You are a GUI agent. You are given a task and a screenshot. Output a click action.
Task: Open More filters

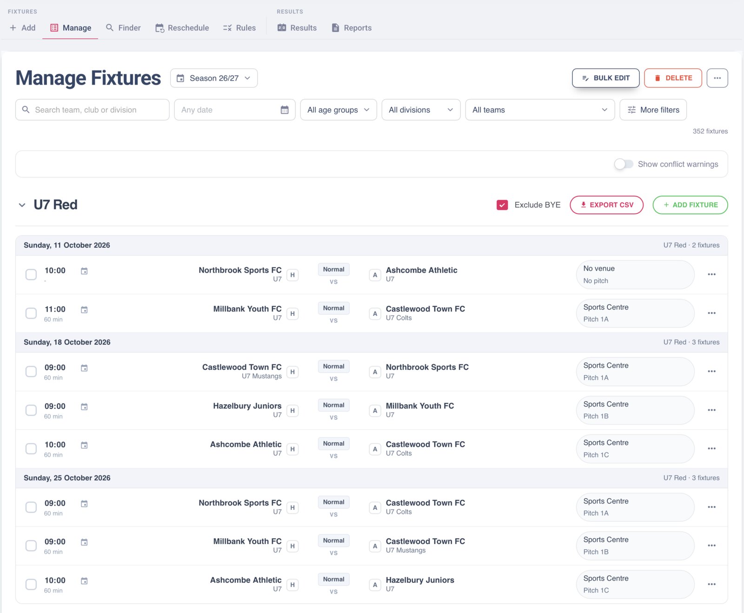653,110
